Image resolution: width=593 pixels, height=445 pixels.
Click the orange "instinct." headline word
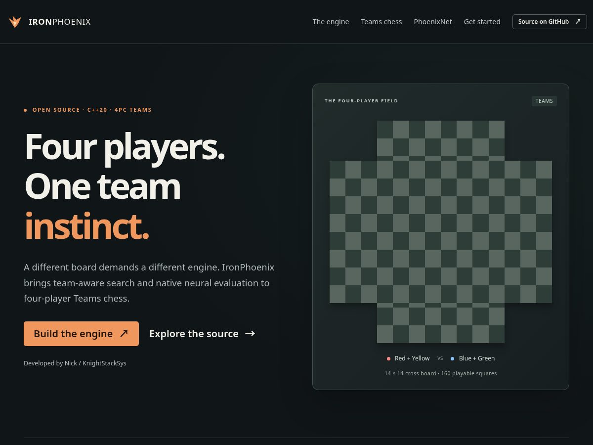pyautogui.click(x=86, y=226)
